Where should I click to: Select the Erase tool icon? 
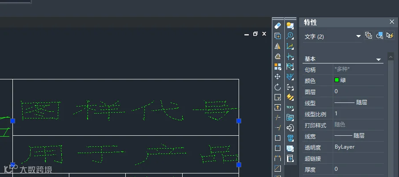(278, 26)
